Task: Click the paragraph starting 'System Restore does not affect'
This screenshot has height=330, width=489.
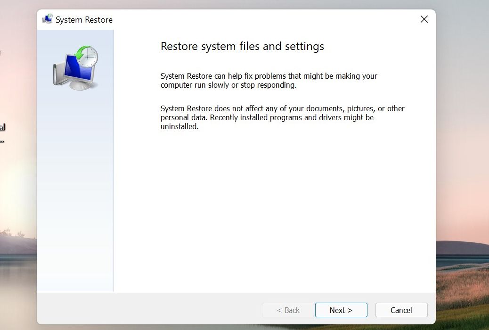Action: tap(283, 117)
